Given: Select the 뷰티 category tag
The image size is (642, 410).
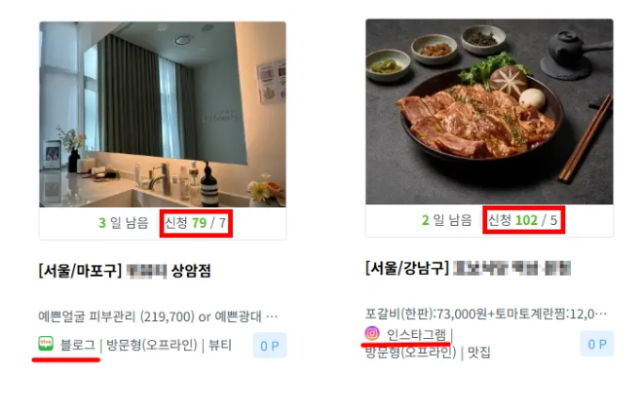Looking at the screenshot, I should (220, 345).
